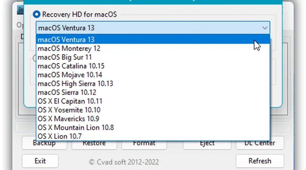
Task: Select macOS Catalina 10.15 entry
Action: point(153,66)
